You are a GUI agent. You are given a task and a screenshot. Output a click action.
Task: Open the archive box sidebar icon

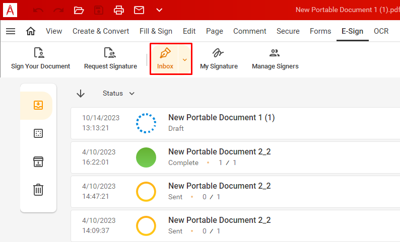(38, 162)
